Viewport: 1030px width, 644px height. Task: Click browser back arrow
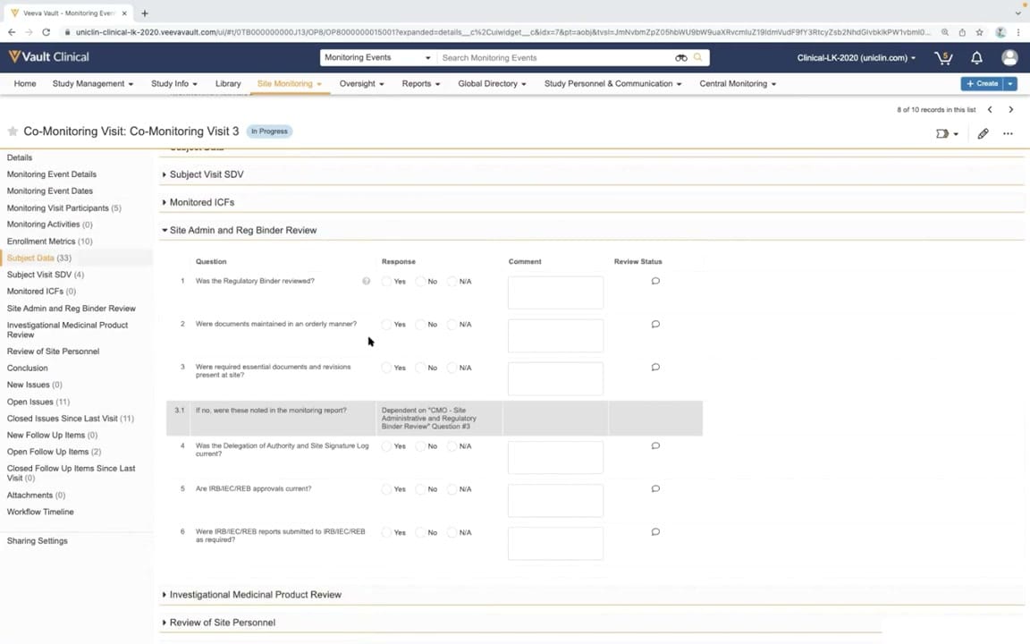(11, 31)
